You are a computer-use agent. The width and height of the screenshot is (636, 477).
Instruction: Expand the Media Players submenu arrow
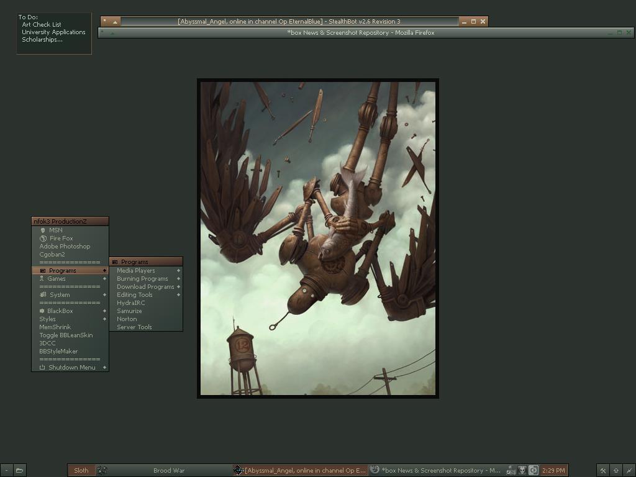click(178, 271)
